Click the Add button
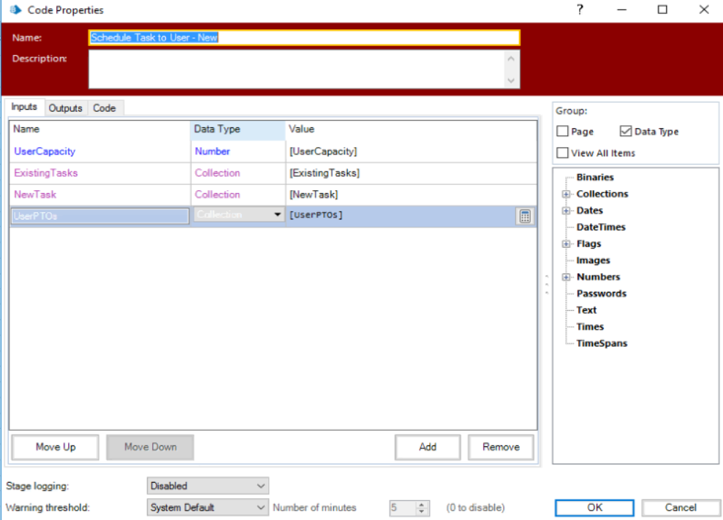Viewport: 723px width, 520px height. point(428,447)
